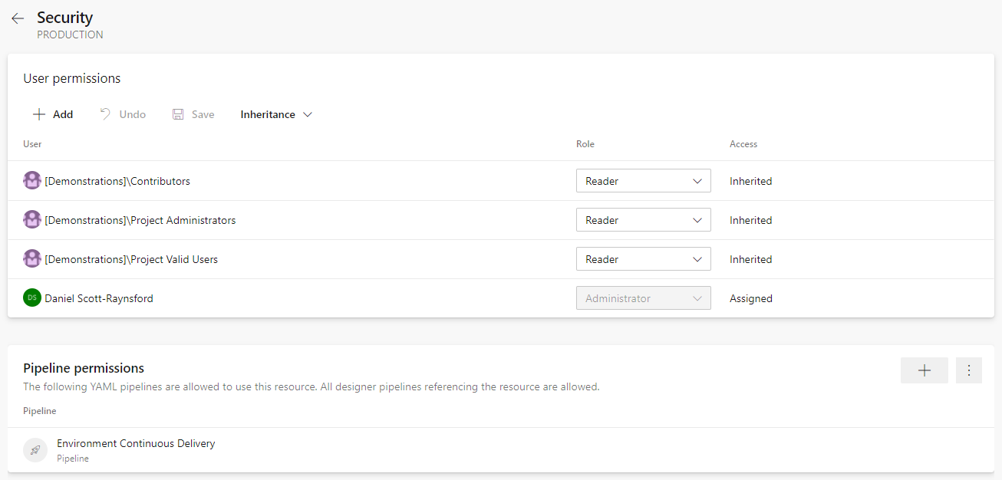The height and width of the screenshot is (480, 1002).
Task: Click the Security page title
Action: (x=65, y=17)
